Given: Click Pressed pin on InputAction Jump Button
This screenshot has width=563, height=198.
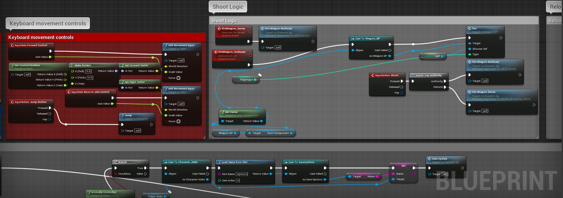Looking at the screenshot, I should pos(50,108).
